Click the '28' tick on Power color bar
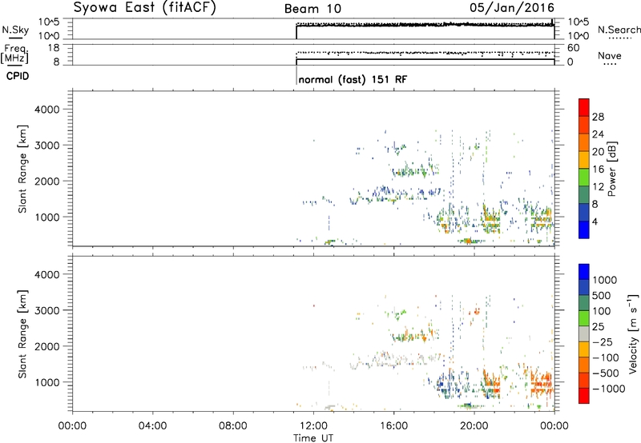 coord(598,117)
